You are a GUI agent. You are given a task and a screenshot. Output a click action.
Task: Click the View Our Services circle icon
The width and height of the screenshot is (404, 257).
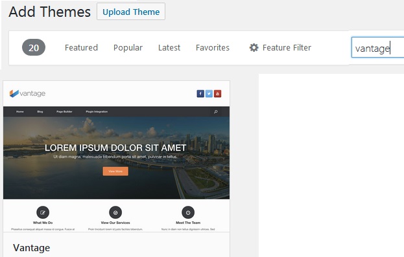[115, 212]
